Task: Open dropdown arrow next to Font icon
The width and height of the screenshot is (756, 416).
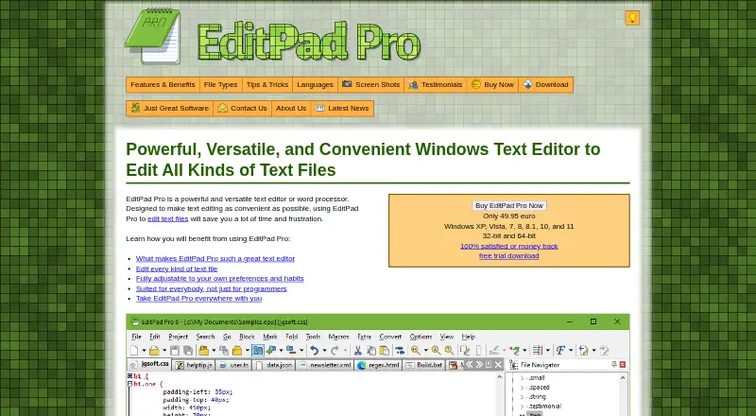Action: (571, 351)
